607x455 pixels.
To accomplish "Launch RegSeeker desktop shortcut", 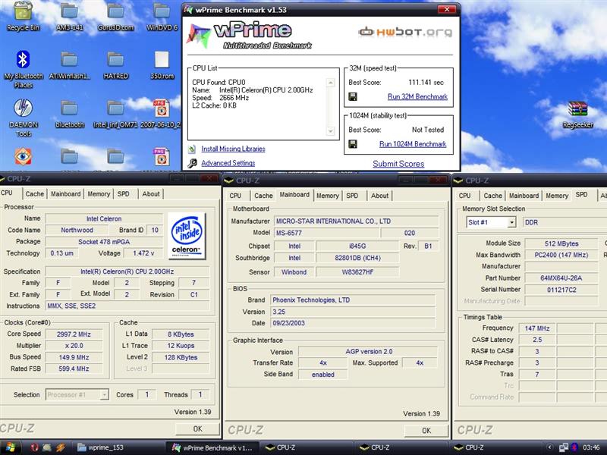I will [x=578, y=114].
